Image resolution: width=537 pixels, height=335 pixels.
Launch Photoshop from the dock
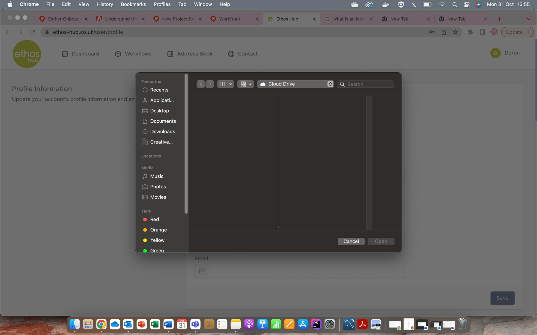click(x=316, y=324)
